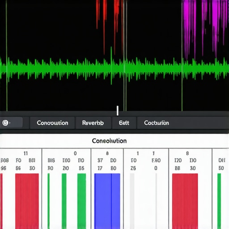
Task: Click the value I20 above the right red bar
Action: [x=178, y=161]
